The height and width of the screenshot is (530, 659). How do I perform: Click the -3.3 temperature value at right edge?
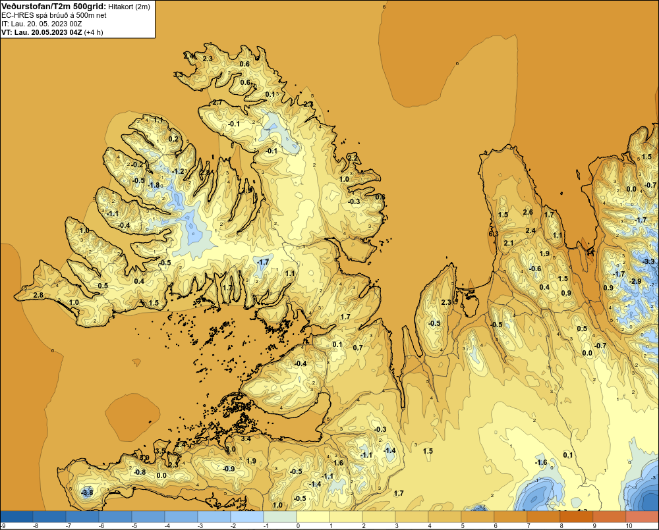[x=648, y=261]
